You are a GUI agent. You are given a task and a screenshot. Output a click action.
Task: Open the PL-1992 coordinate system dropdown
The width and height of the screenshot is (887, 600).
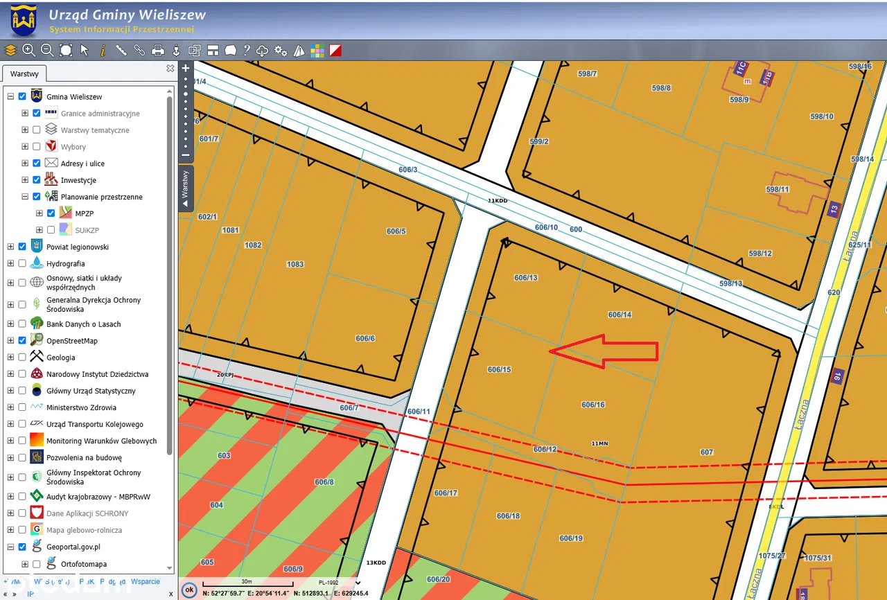click(x=358, y=583)
